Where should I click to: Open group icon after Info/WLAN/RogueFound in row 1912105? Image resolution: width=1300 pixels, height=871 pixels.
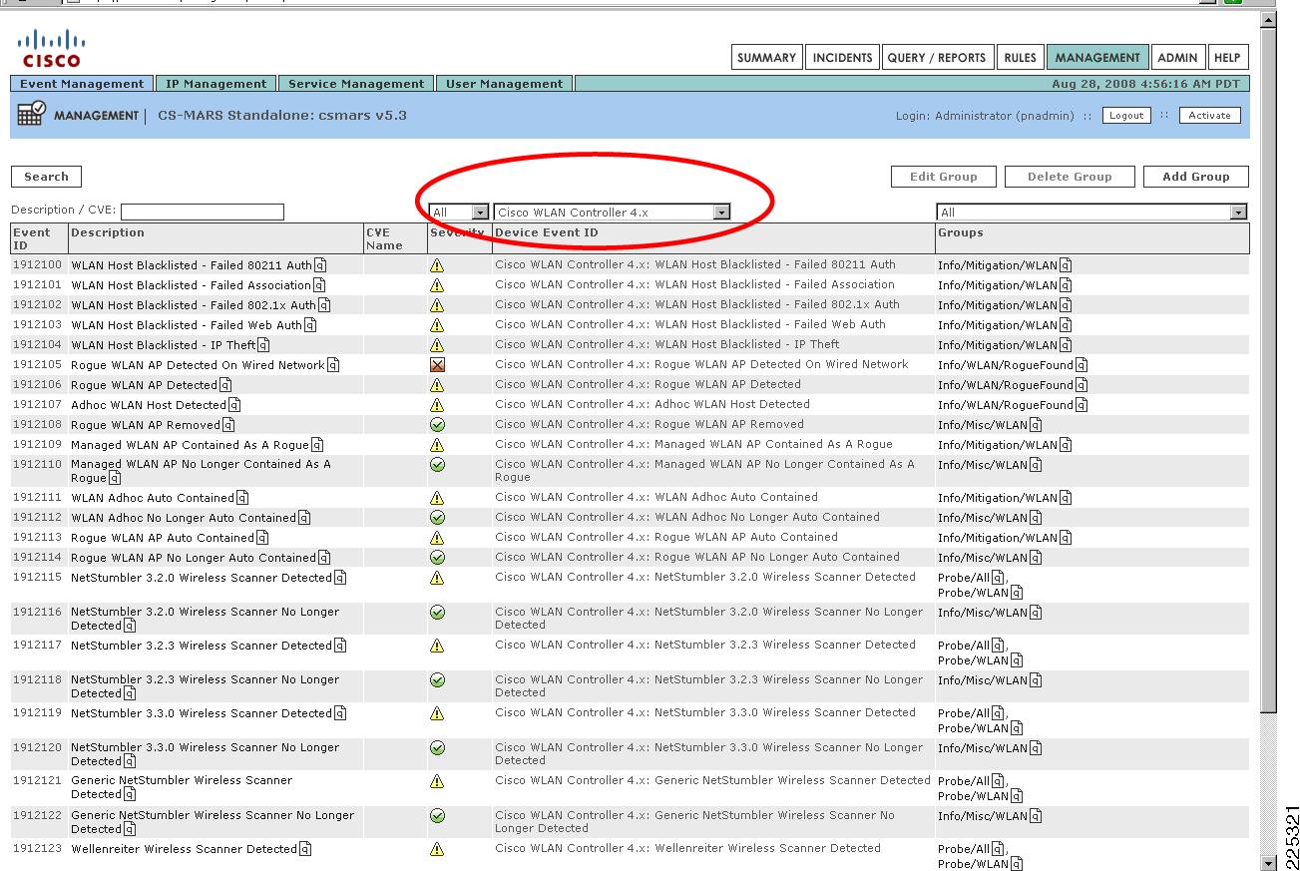pyautogui.click(x=1082, y=365)
